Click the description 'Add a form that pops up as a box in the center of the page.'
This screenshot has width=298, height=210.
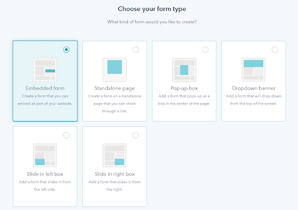(x=184, y=100)
